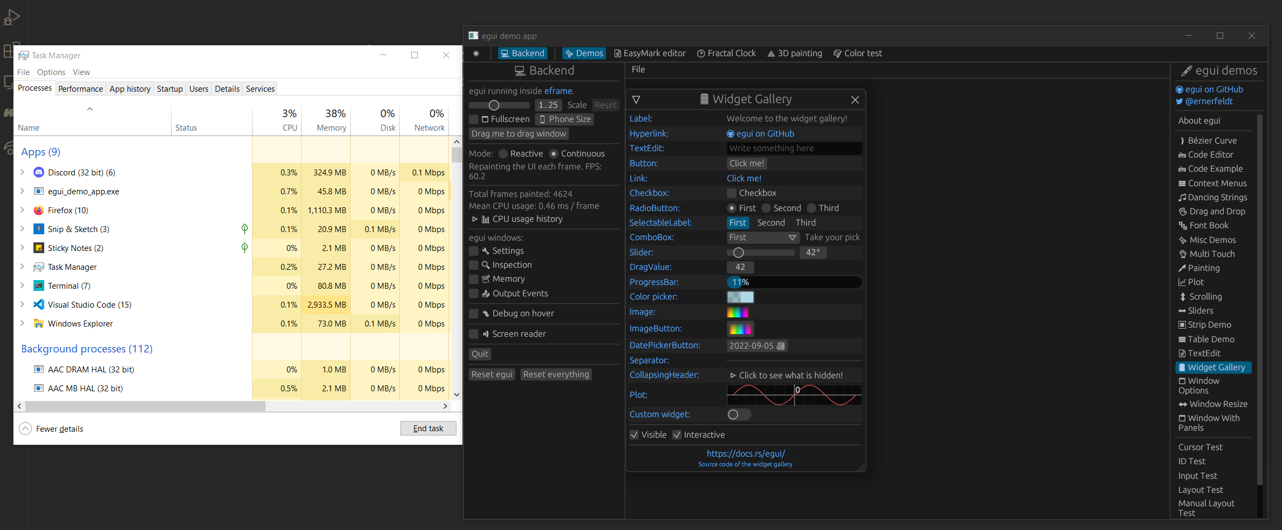This screenshot has width=1282, height=530.
Task: Follow the egui on GitHub hyperlink
Action: (x=760, y=133)
